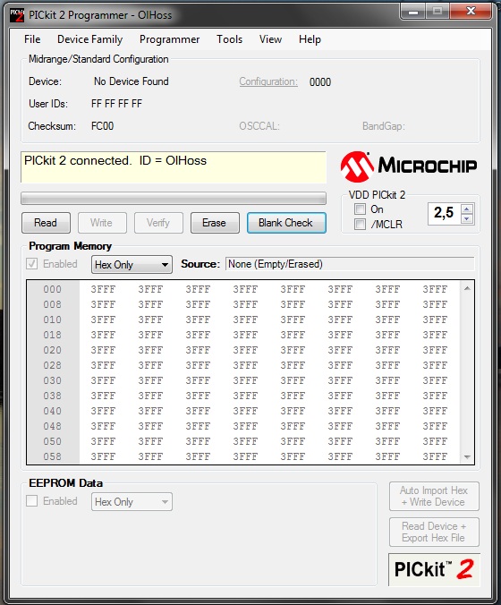Image resolution: width=501 pixels, height=605 pixels.
Task: Open the Device Family menu
Action: click(x=89, y=39)
